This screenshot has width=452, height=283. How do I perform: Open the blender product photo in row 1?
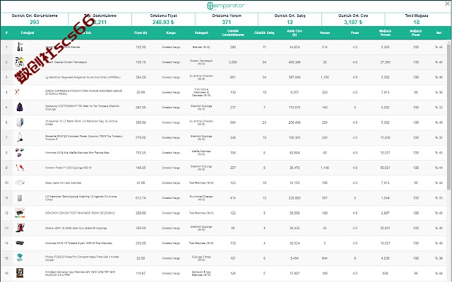tap(20, 47)
